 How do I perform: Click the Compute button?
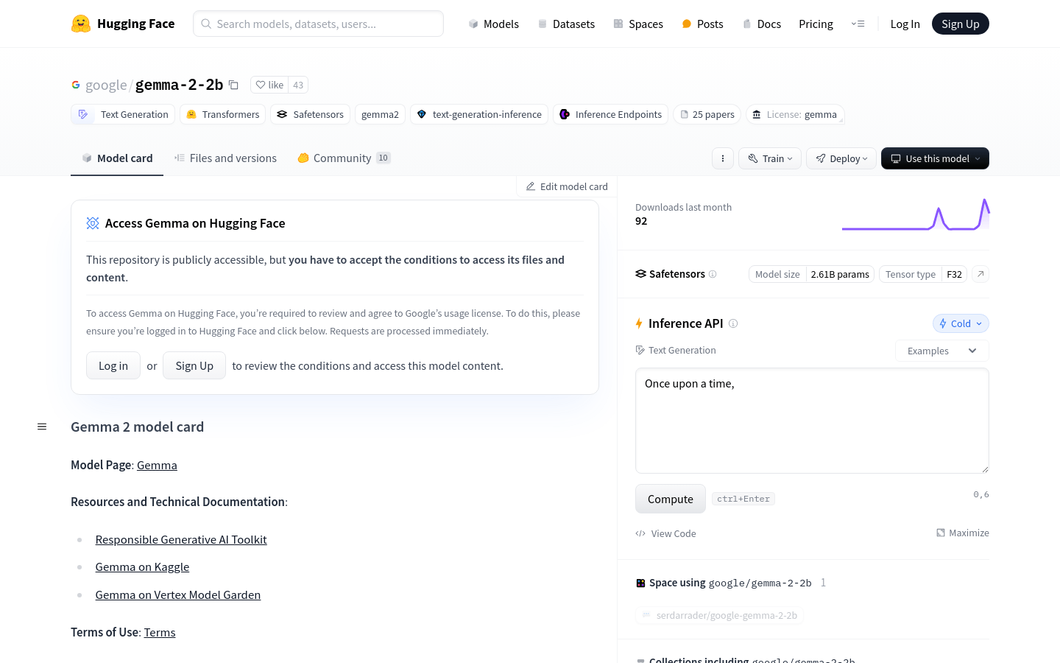670,499
